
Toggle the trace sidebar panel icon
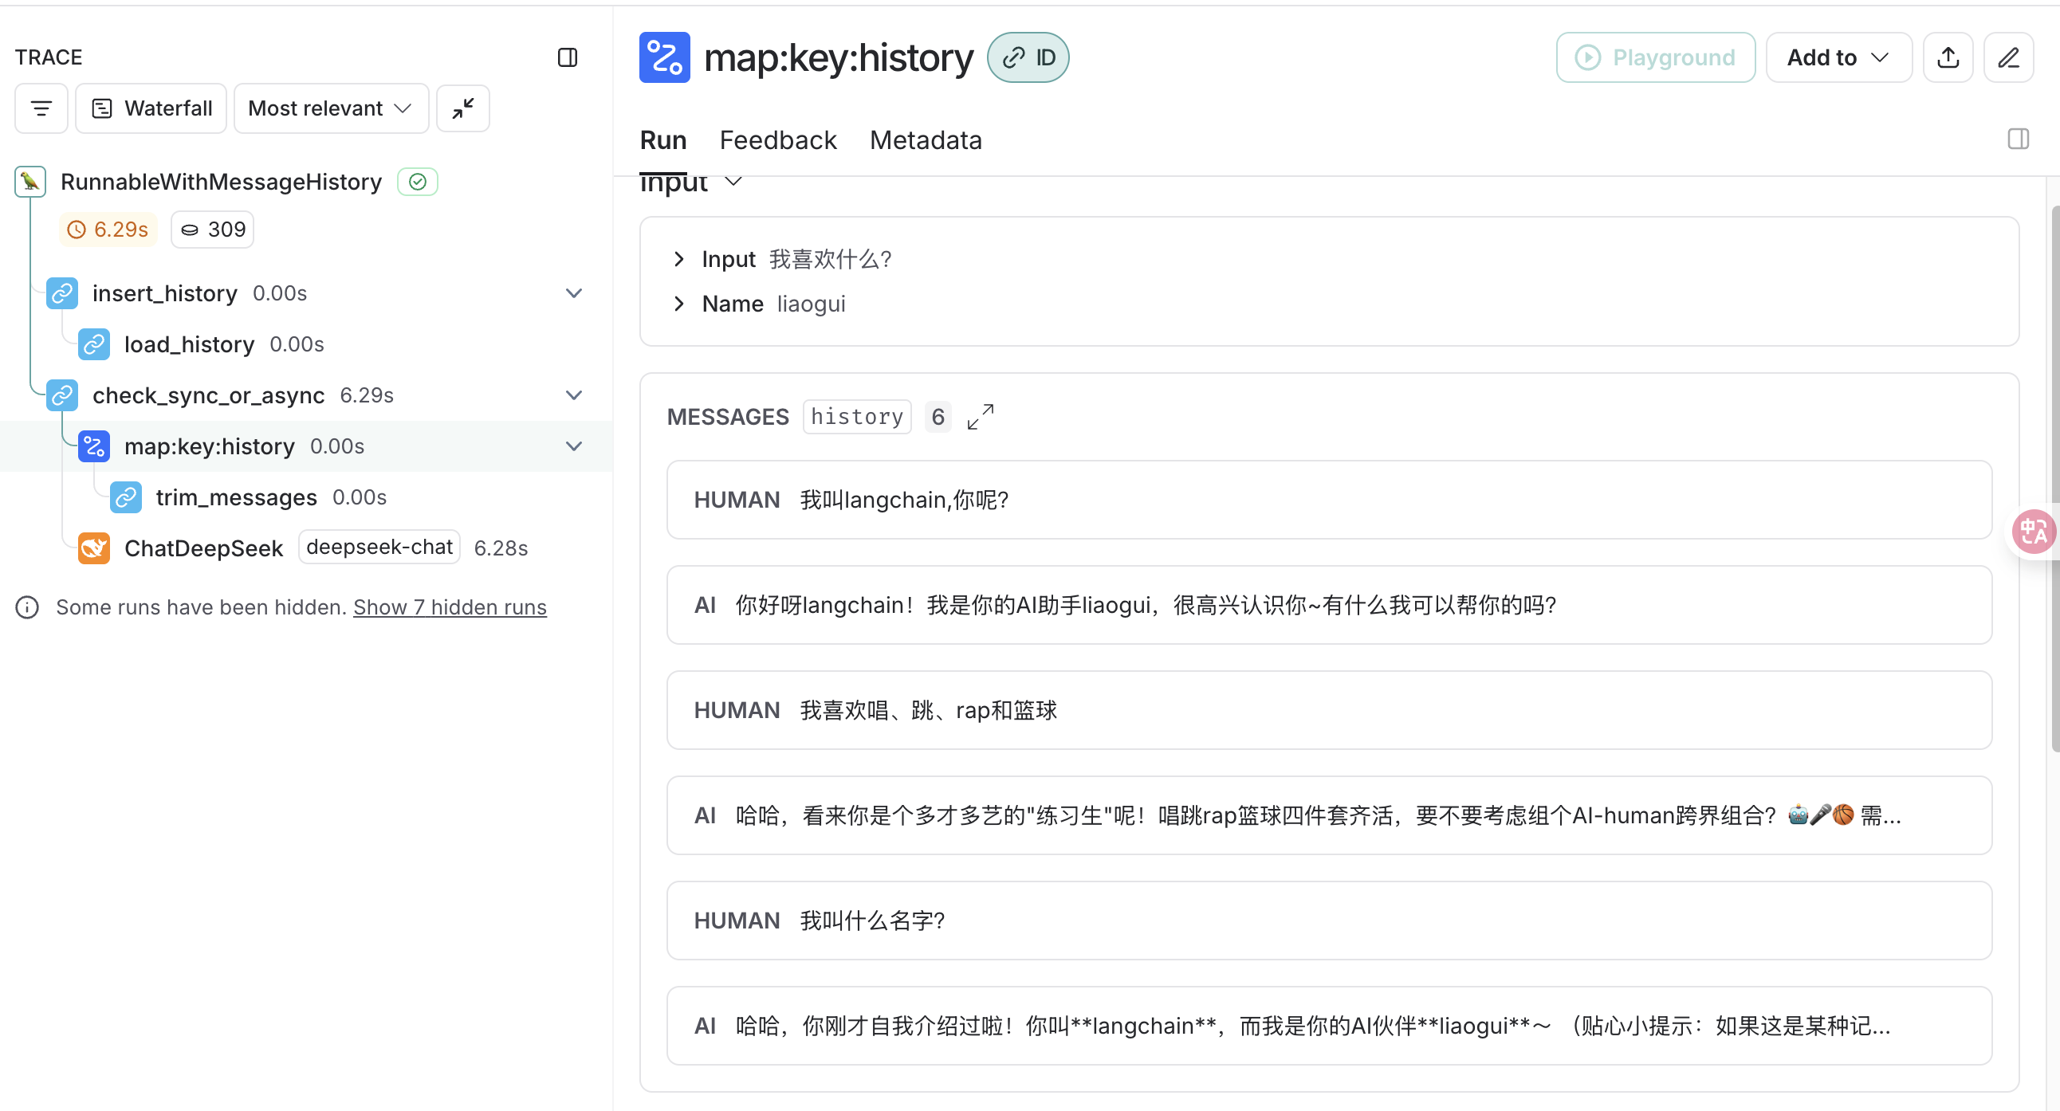tap(567, 57)
